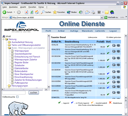Select Wärmepumpen tree item

(x=22, y=51)
